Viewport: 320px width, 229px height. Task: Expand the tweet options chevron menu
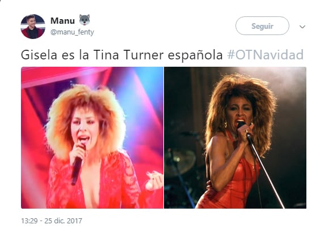click(302, 27)
